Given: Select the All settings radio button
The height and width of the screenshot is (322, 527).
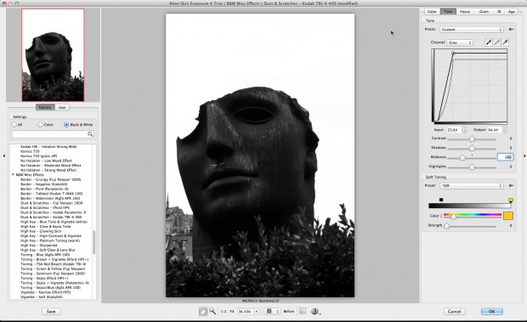Looking at the screenshot, I should click(x=14, y=125).
